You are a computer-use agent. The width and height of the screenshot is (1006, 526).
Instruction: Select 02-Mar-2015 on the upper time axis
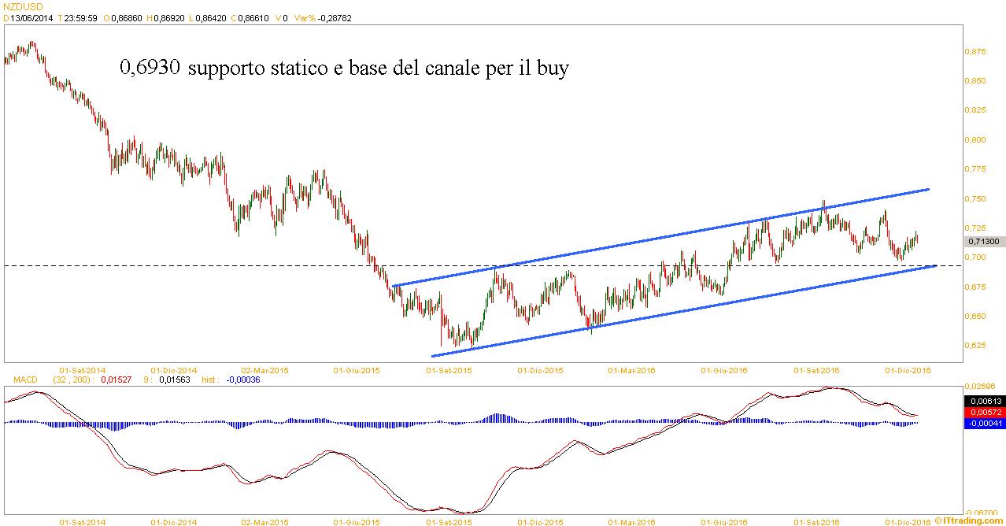tap(264, 369)
